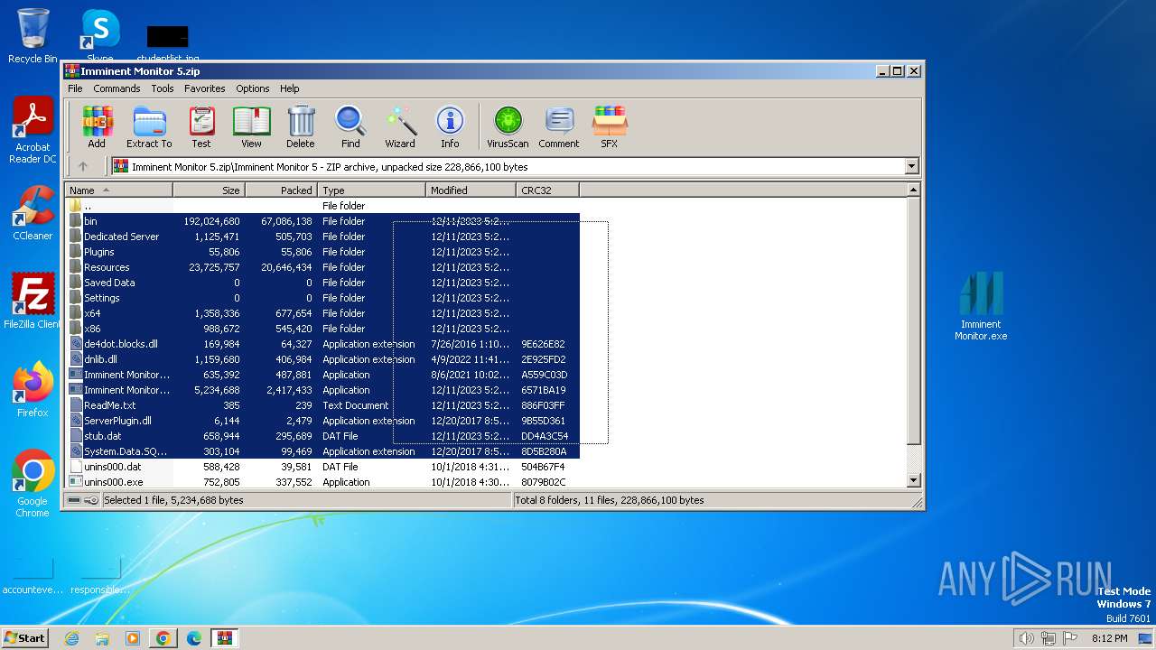Open the Tools menu
Image resolution: width=1156 pixels, height=650 pixels.
[x=163, y=88]
